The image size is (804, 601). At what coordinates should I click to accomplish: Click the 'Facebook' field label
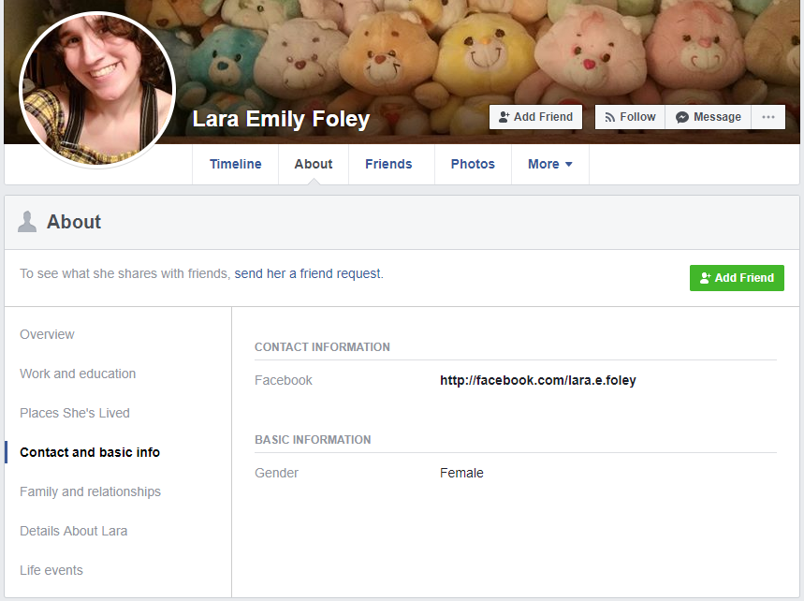tap(284, 380)
